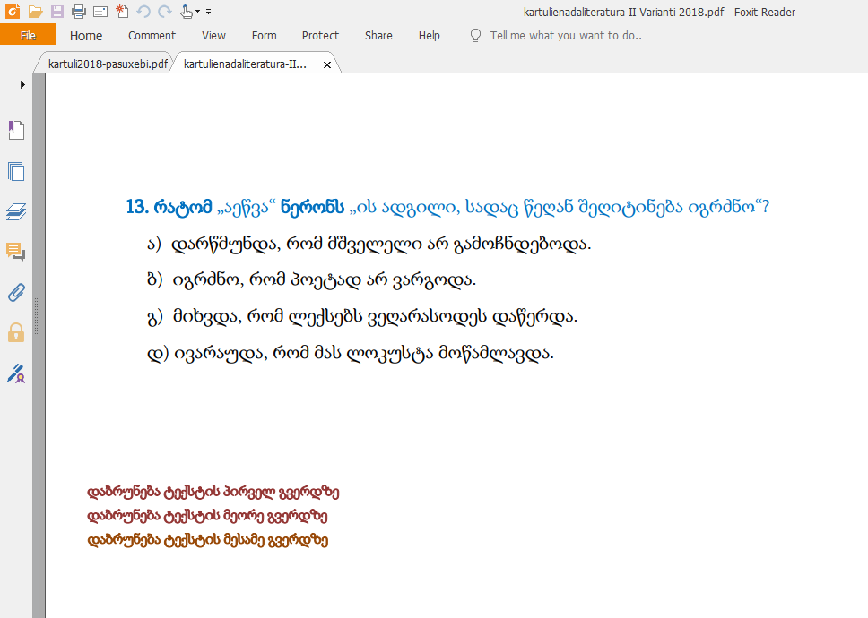This screenshot has width=868, height=618.
Task: Open the Help ribbon tab
Action: click(429, 35)
